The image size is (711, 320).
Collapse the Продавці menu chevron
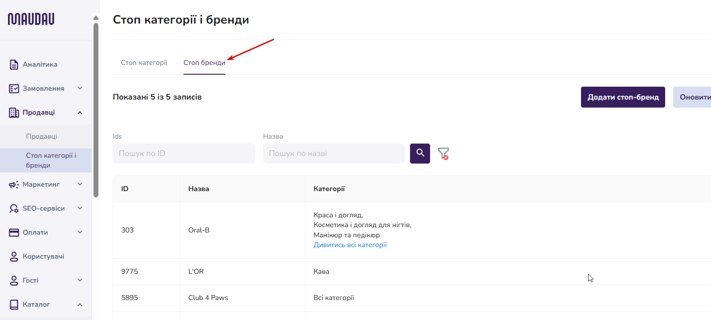click(x=80, y=112)
